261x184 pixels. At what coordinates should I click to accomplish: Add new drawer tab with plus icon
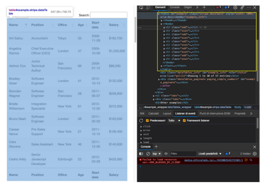click(156, 147)
